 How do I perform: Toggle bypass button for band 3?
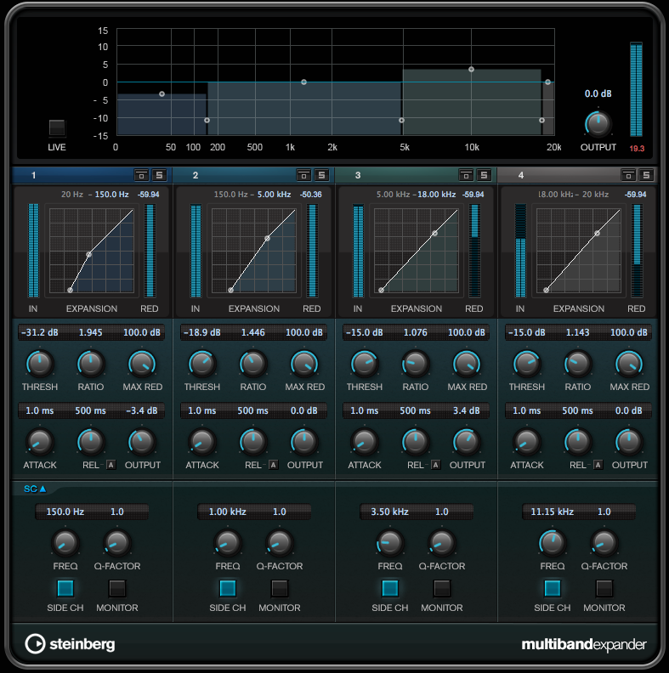click(x=466, y=175)
